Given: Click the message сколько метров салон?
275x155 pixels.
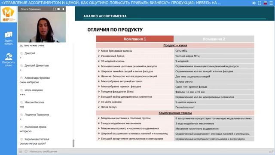Looking at the screenshot, I should click(33, 143).
